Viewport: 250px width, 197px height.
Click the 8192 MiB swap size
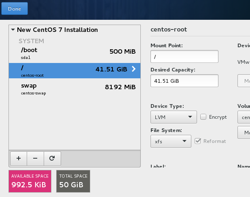[120, 87]
